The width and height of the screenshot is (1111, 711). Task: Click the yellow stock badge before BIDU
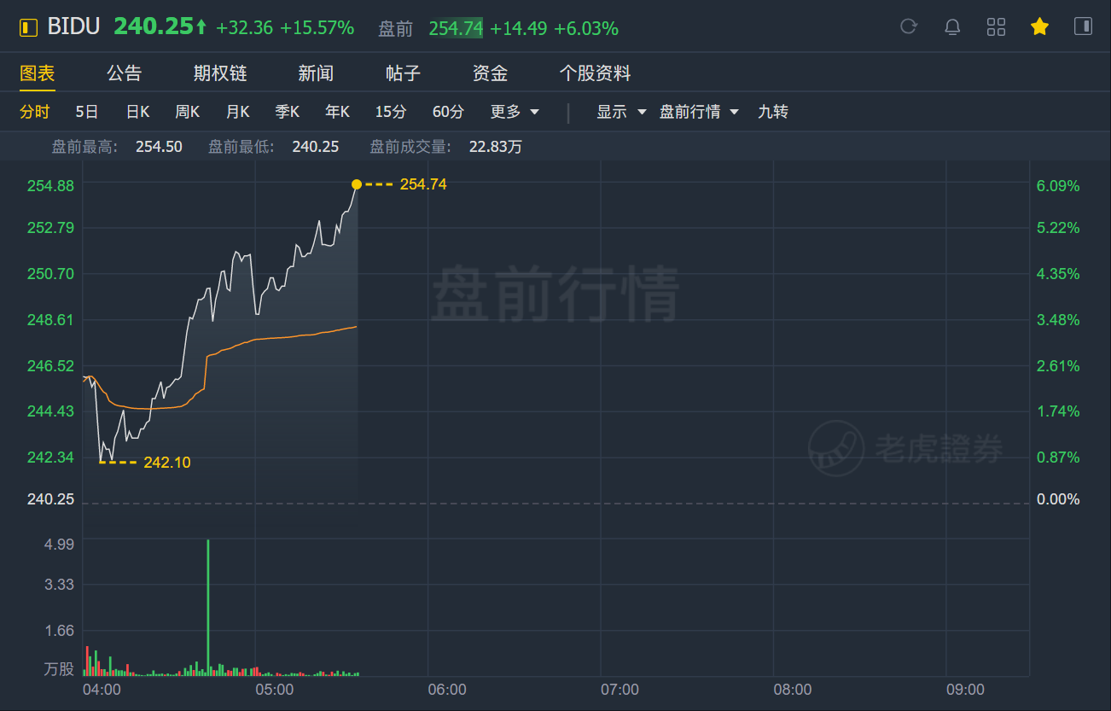pyautogui.click(x=29, y=27)
